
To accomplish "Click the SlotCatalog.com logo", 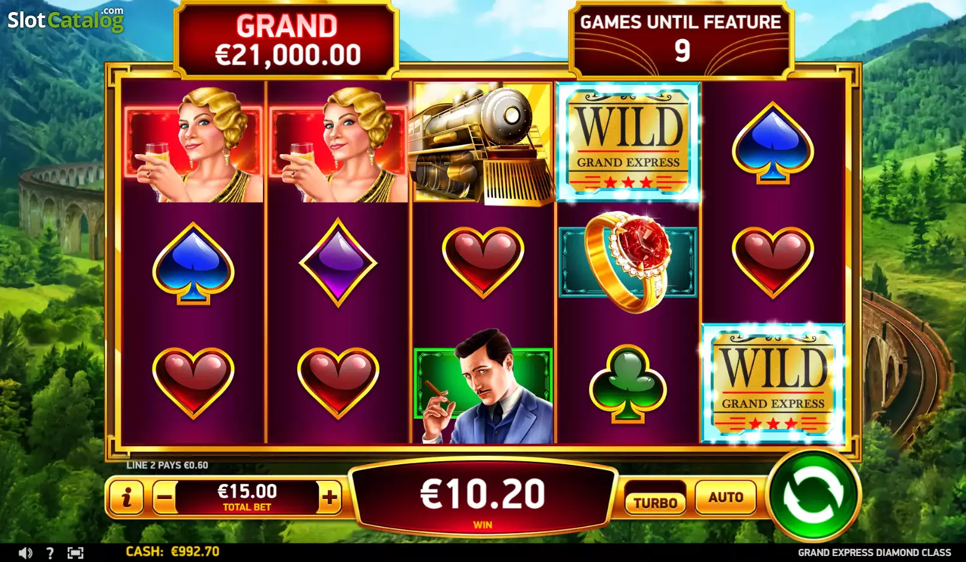I will pyautogui.click(x=65, y=20).
